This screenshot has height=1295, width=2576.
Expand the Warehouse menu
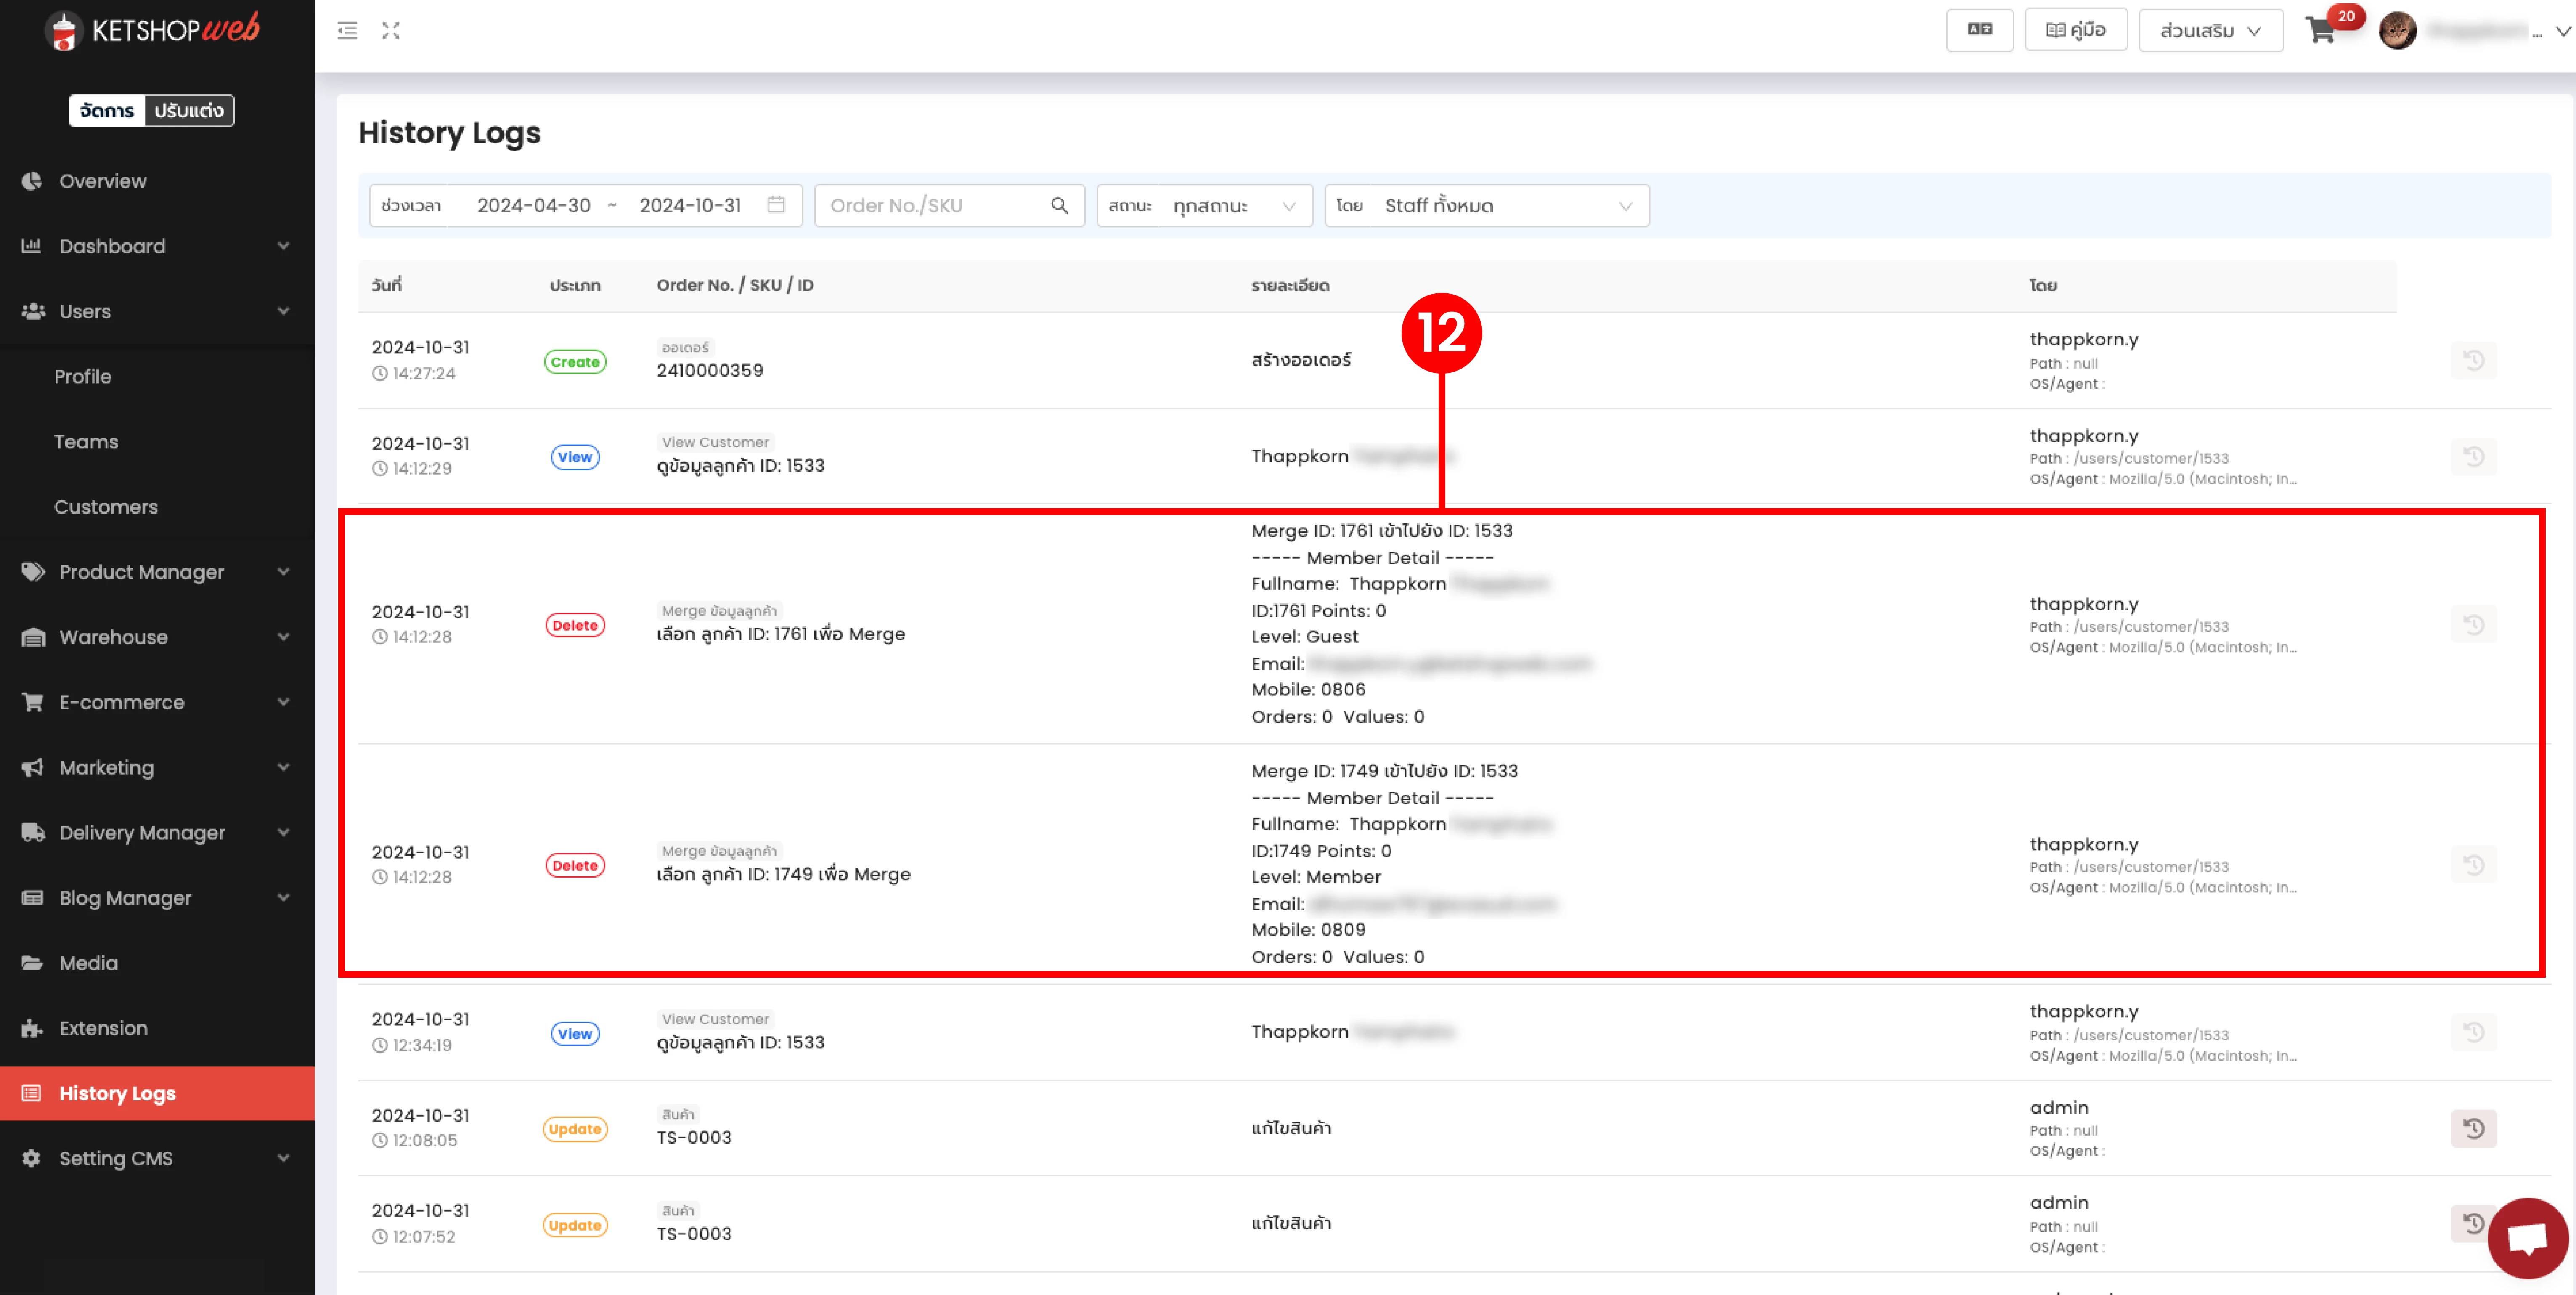click(157, 637)
